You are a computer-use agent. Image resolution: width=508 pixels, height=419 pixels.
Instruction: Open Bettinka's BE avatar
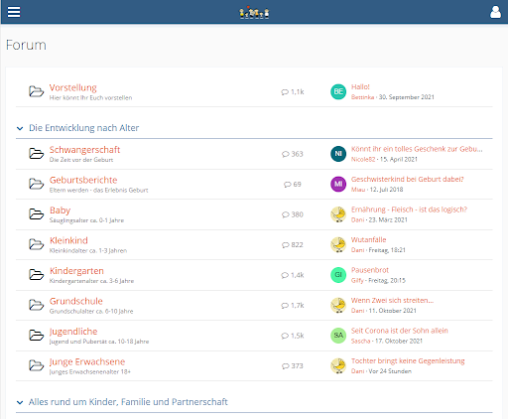338,91
